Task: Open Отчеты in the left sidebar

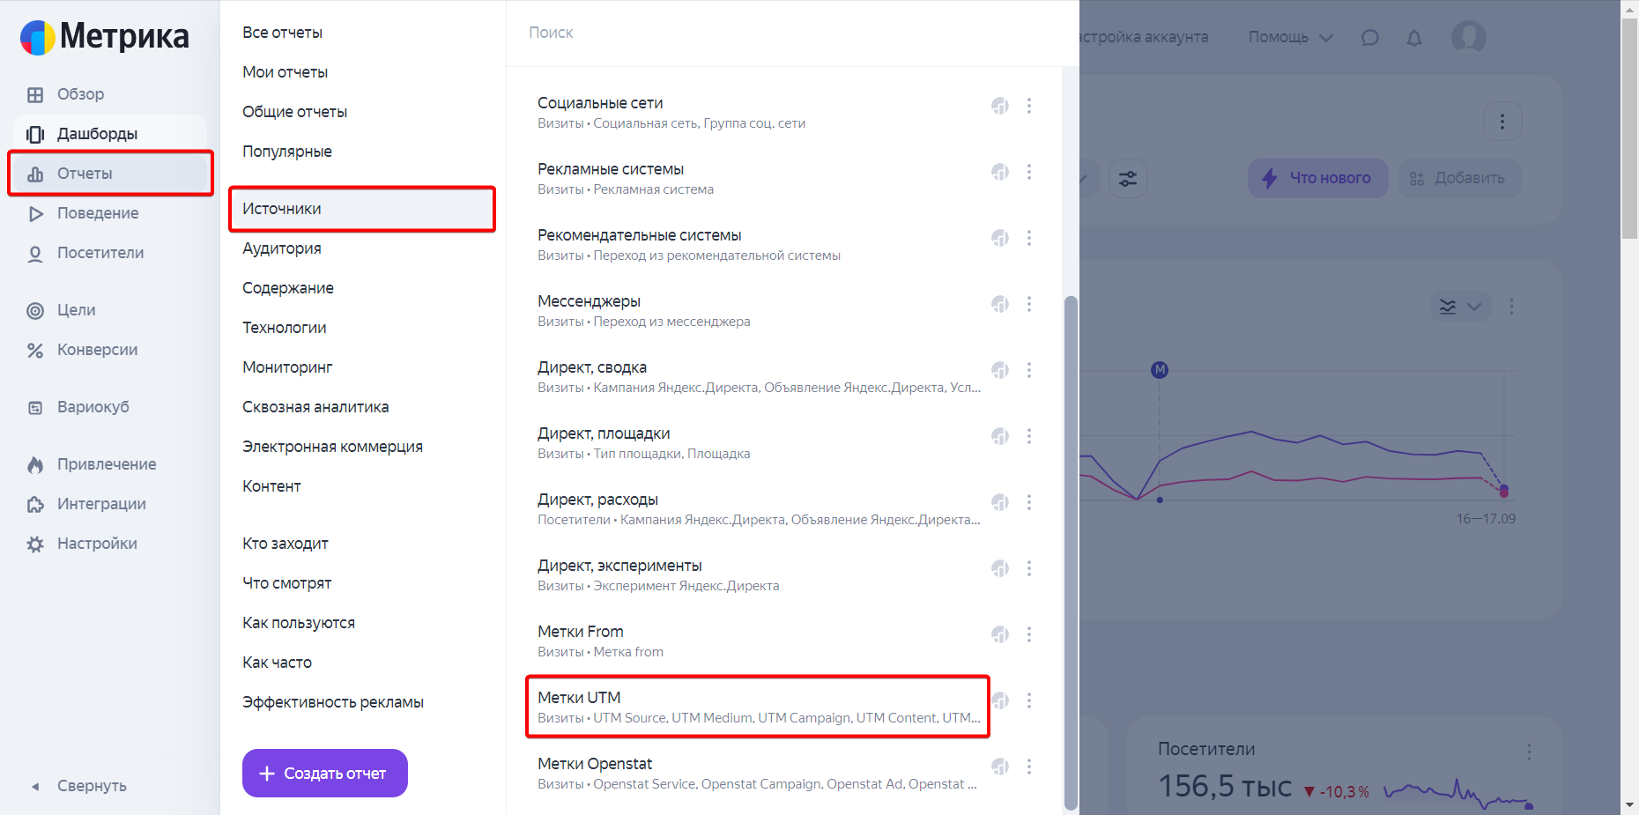Action: coord(85,174)
